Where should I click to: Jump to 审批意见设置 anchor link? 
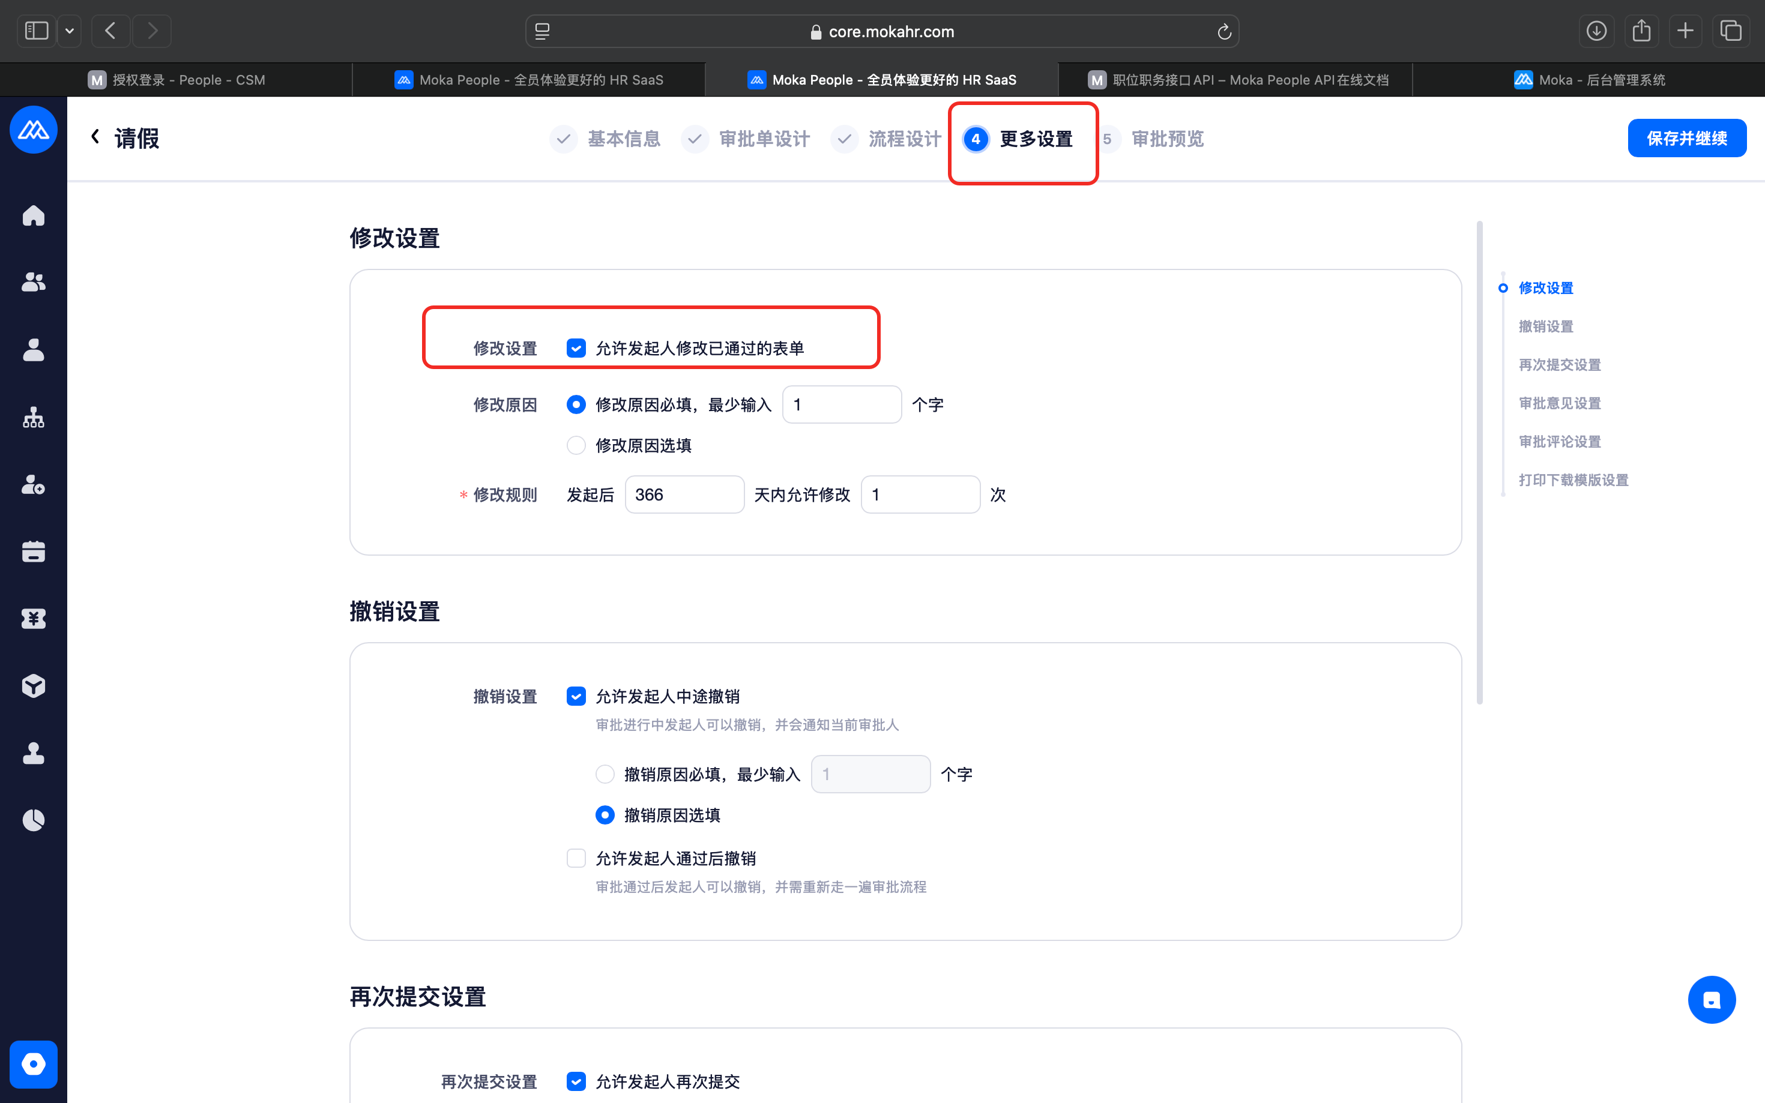pyautogui.click(x=1559, y=403)
